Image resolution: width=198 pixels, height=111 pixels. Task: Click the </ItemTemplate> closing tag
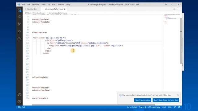(40, 77)
